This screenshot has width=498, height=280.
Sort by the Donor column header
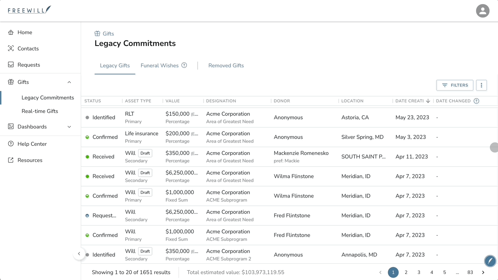(282, 101)
